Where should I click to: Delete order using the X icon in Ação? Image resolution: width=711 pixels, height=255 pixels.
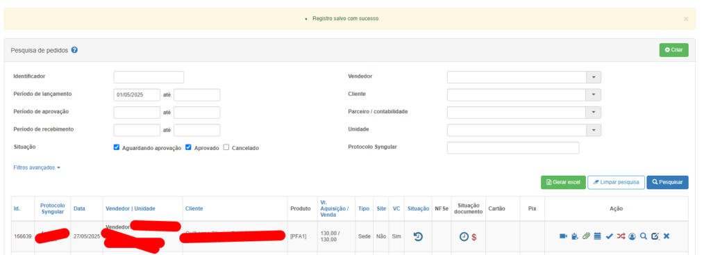tap(667, 236)
